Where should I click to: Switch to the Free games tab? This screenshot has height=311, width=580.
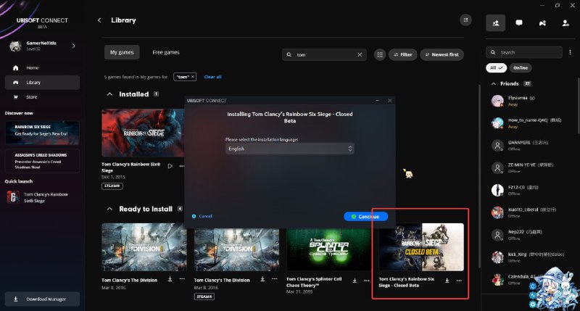click(x=166, y=52)
